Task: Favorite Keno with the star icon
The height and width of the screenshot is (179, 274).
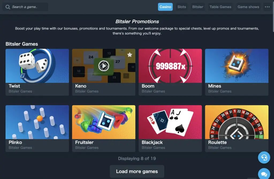Action: click(x=130, y=55)
